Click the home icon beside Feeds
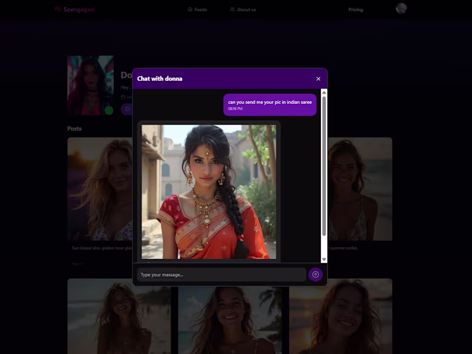 190,9
